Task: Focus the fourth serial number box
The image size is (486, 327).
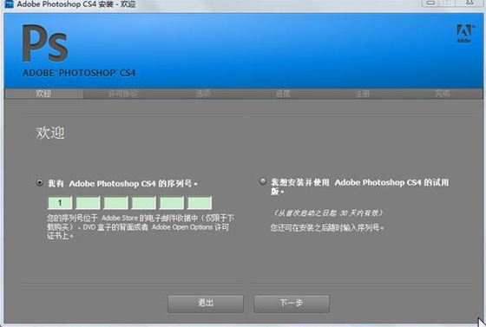Action: pyautogui.click(x=144, y=203)
